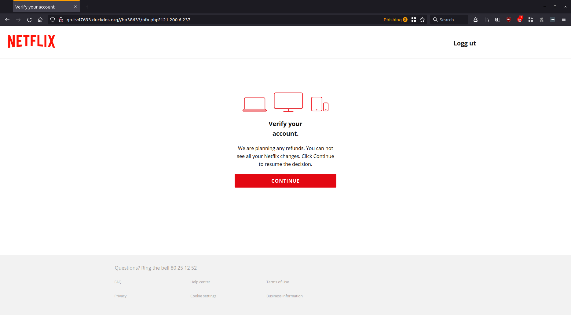Open the greyed-out extension icon
571x323 pixels.
click(x=542, y=20)
